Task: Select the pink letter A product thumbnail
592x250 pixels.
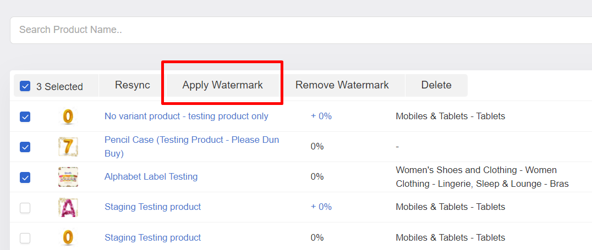Action: 68,207
